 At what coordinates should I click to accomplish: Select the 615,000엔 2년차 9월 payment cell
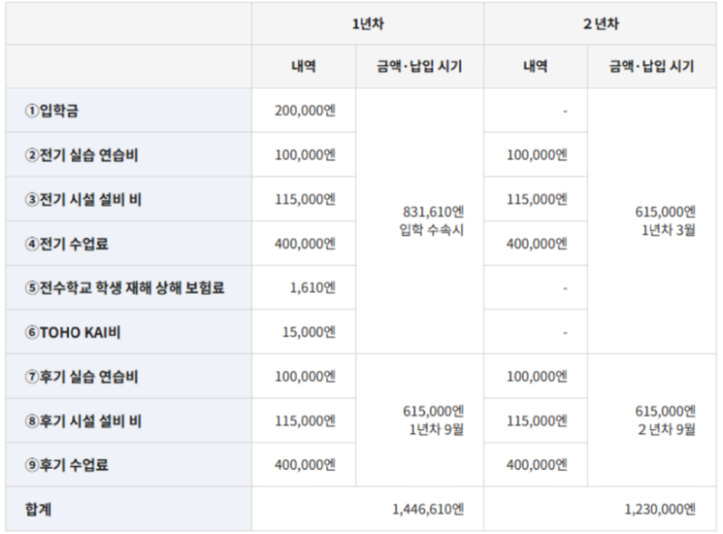[665, 420]
